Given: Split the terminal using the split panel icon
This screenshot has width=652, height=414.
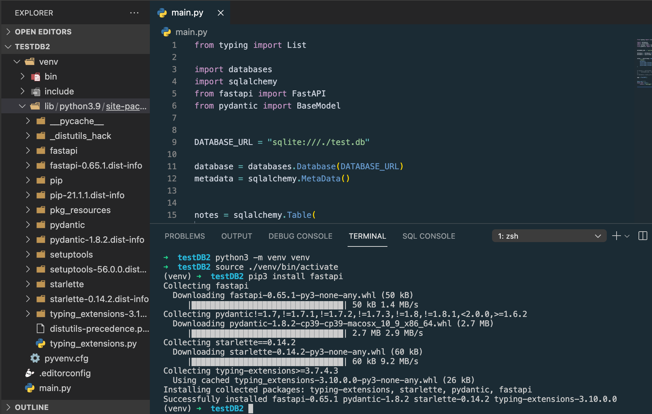Looking at the screenshot, I should tap(643, 236).
